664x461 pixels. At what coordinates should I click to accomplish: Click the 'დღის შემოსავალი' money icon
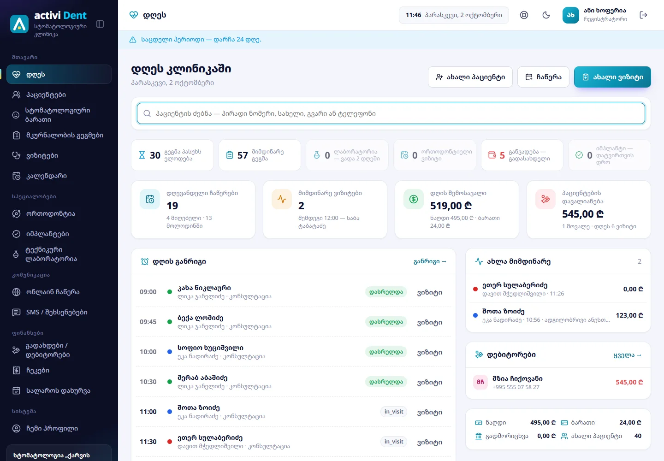[414, 199]
